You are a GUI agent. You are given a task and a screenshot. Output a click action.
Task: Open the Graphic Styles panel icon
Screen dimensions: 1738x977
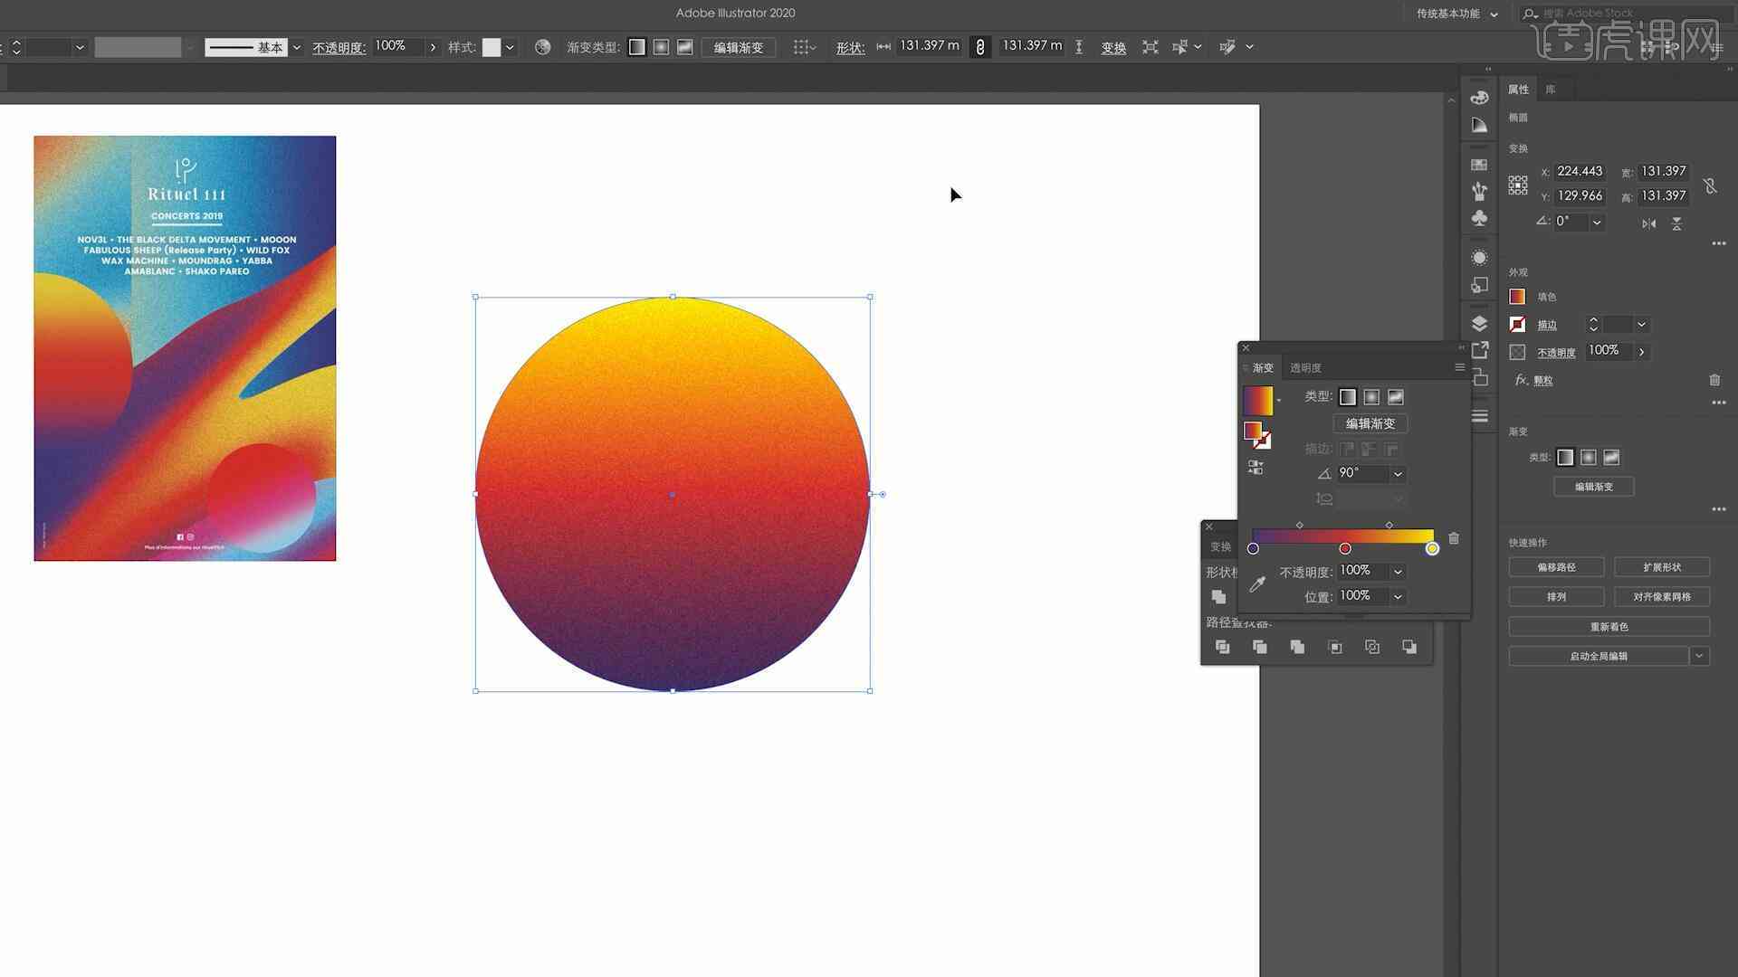(1479, 285)
